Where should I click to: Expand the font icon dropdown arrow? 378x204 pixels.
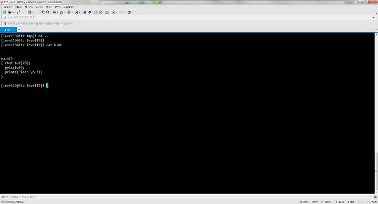(x=79, y=12)
